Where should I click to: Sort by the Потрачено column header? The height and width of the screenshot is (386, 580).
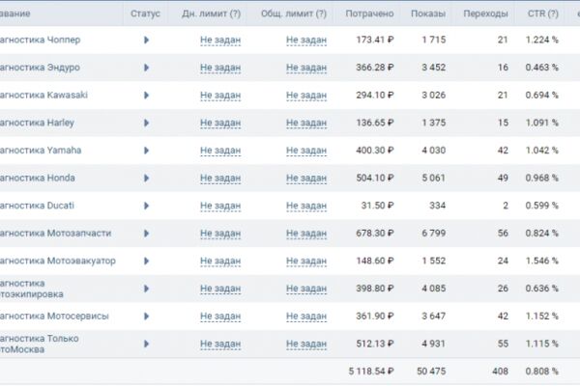point(369,14)
